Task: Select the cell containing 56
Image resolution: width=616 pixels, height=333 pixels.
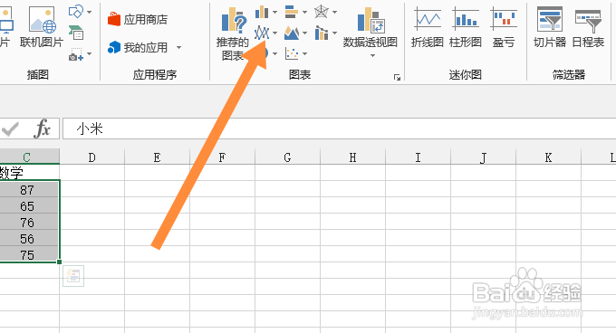Action: [x=30, y=238]
